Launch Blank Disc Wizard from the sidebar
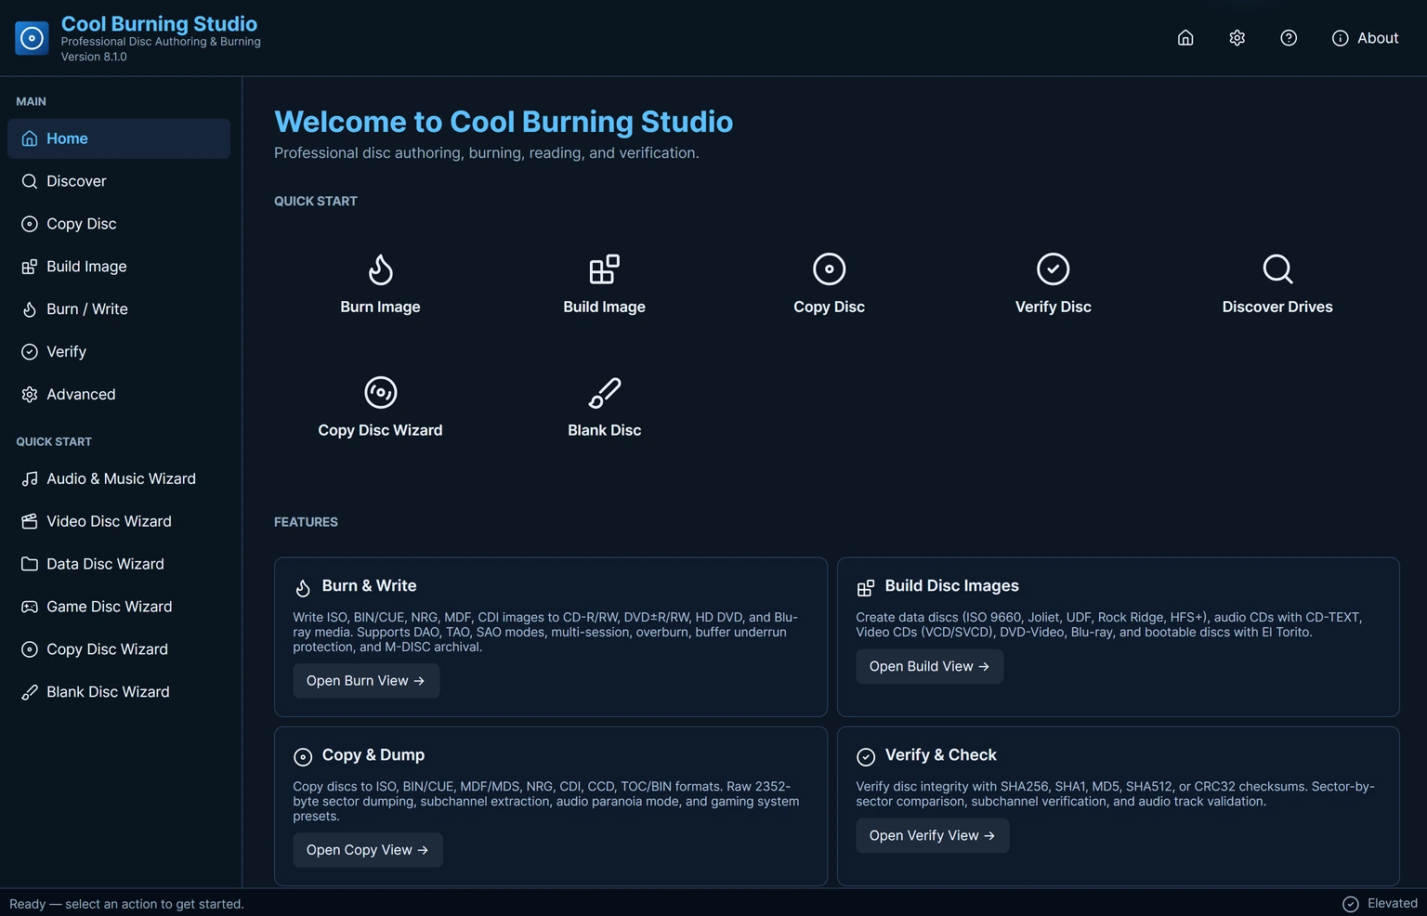This screenshot has height=916, width=1427. (119, 692)
